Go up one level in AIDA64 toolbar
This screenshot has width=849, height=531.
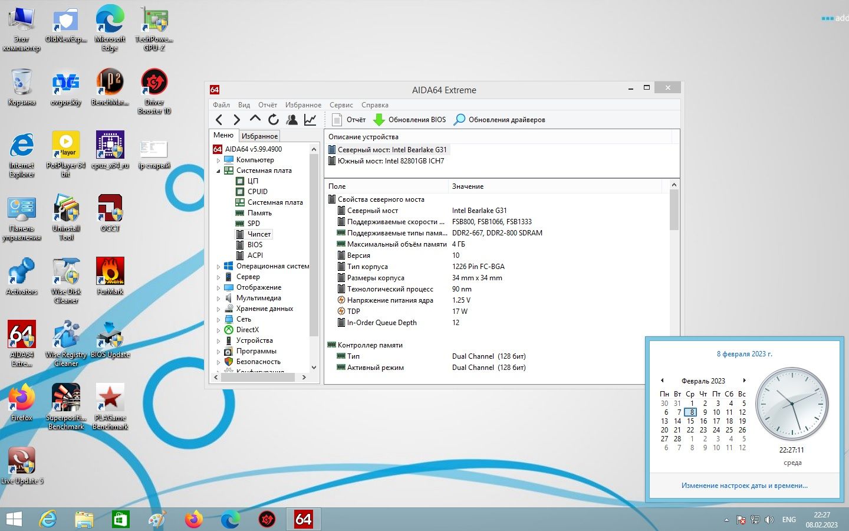[255, 120]
